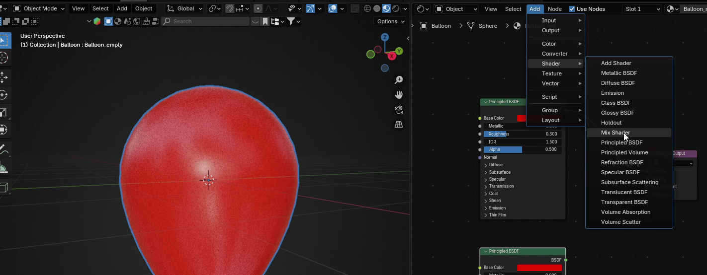Toggle viewport overlays button
707x275 pixels.
click(x=333, y=9)
